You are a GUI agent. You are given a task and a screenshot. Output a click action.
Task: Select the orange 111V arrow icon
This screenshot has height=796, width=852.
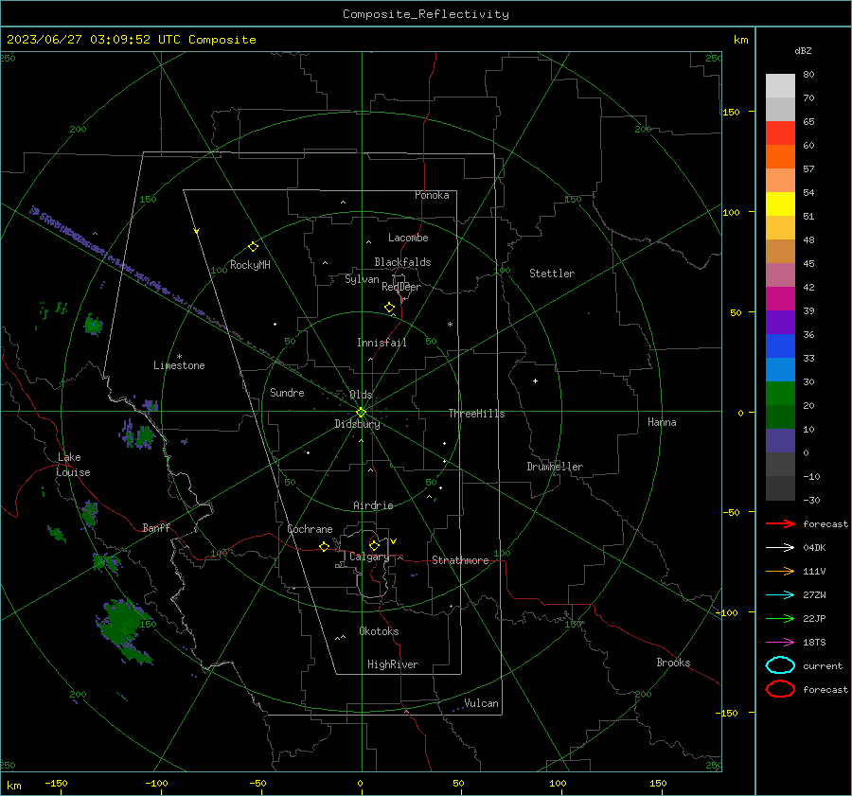coord(780,571)
